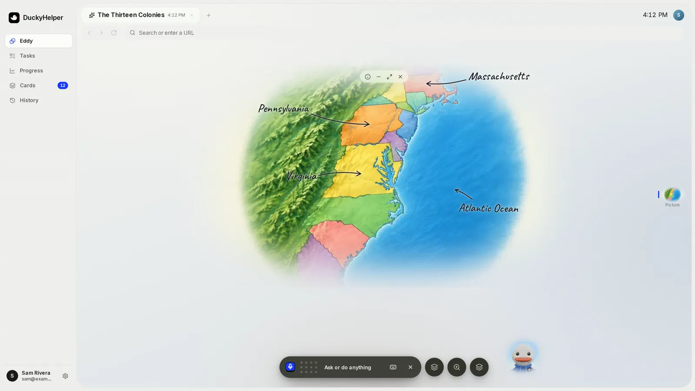Click the Virginia map label
The image size is (695, 391).
tap(301, 176)
